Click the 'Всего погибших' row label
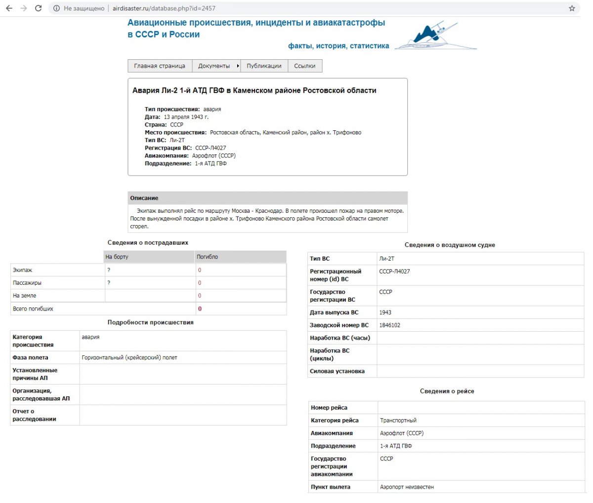This screenshot has height=503, width=593. [33, 309]
